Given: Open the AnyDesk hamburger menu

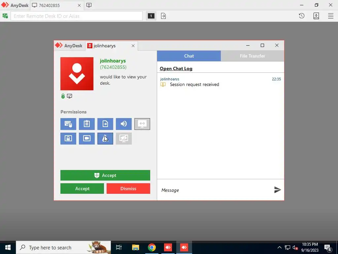Looking at the screenshot, I should point(331,16).
